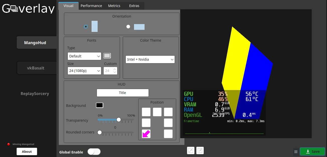Toggle the Global Enable switch
Screen dimensions: 327x157
[x=94, y=152]
